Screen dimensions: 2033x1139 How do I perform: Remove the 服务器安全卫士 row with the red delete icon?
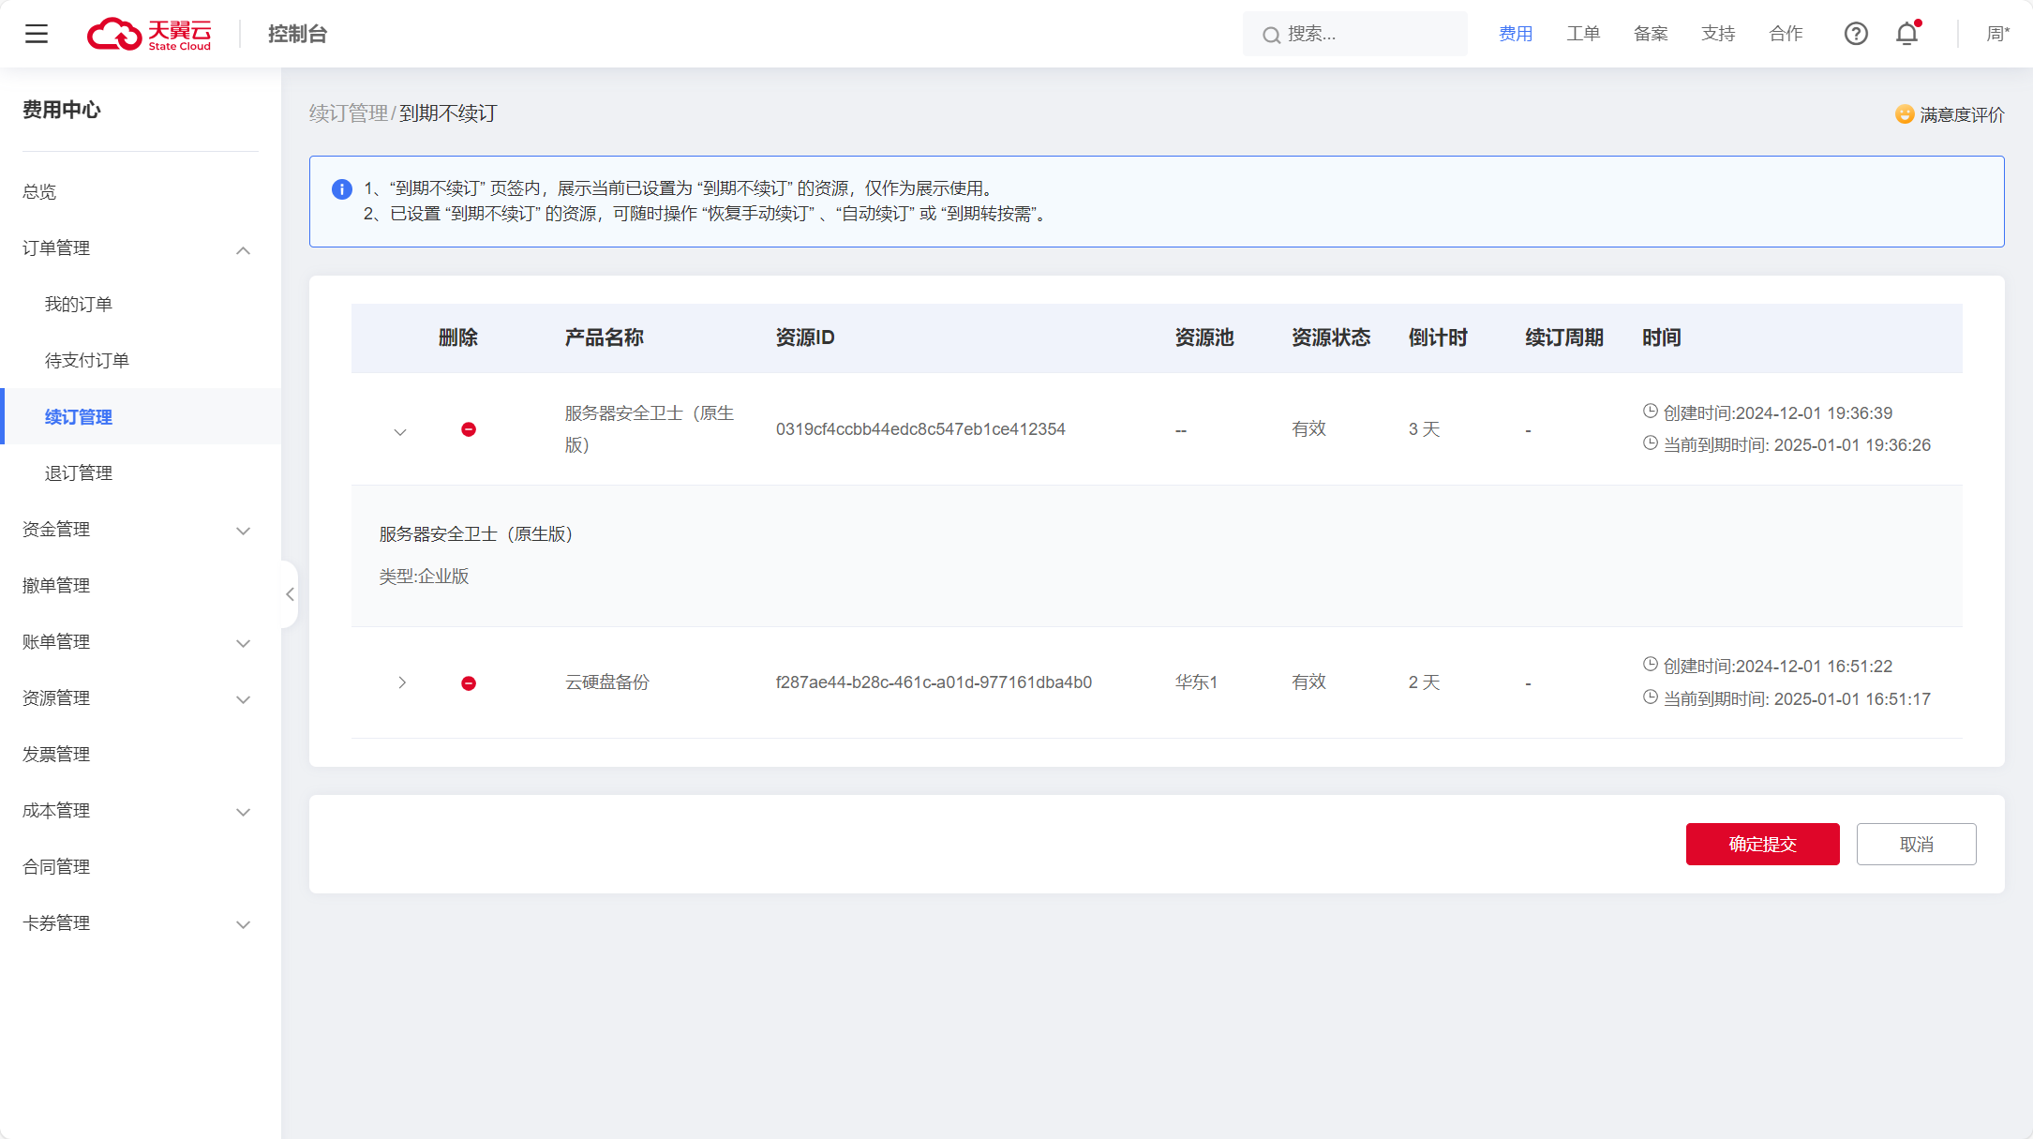pos(469,429)
